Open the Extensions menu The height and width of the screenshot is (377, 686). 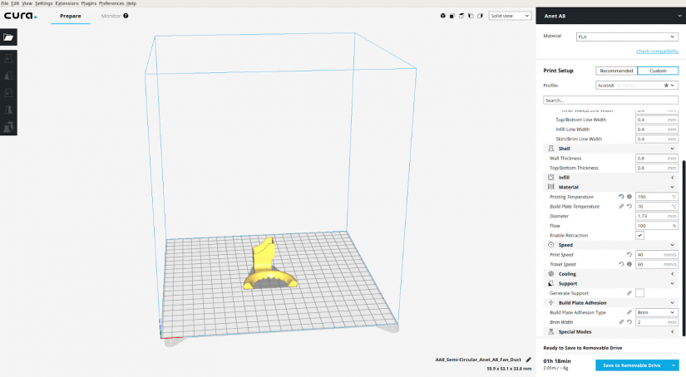66,3
